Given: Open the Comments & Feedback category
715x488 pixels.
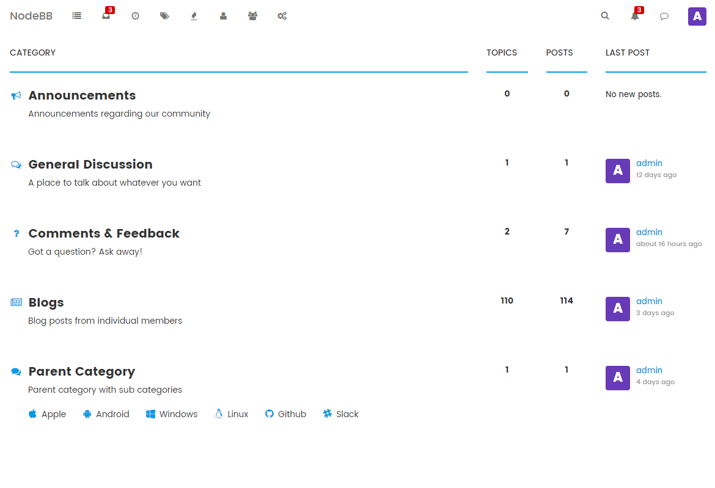Looking at the screenshot, I should tap(104, 233).
